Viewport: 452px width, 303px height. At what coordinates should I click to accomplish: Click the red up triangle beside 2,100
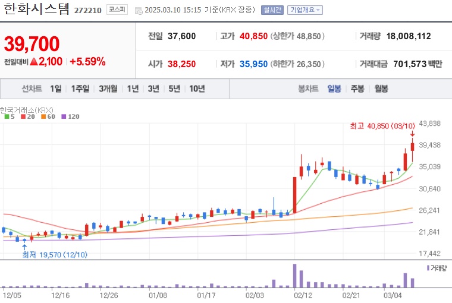coord(34,61)
